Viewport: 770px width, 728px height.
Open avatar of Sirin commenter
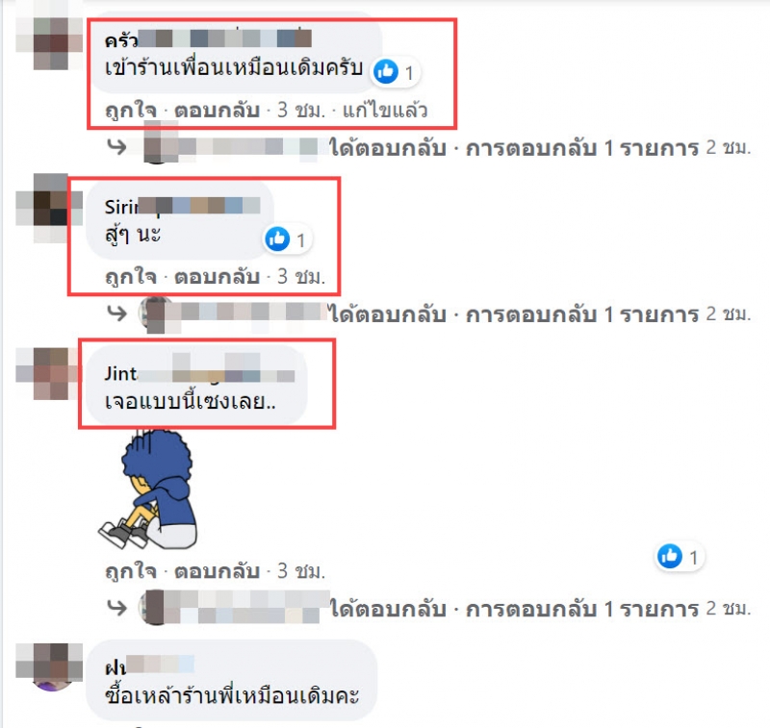coord(49,208)
